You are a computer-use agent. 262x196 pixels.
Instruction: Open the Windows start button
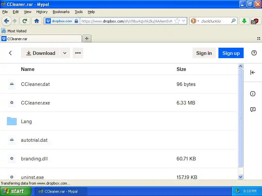coord(16,191)
